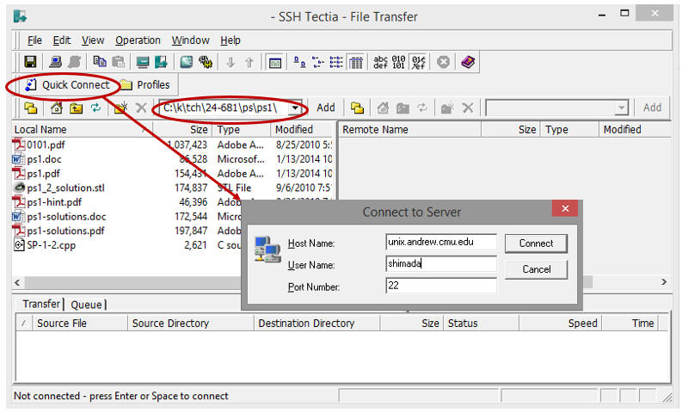The image size is (682, 413).
Task: Click Cancel in Connect to Server dialog
Action: tap(536, 269)
